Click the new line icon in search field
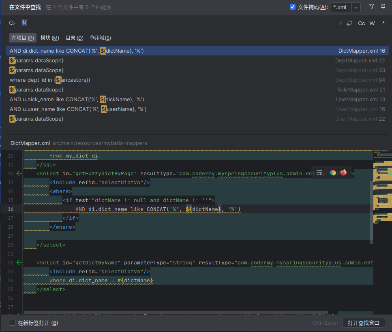This screenshot has width=392, height=332. (x=349, y=23)
